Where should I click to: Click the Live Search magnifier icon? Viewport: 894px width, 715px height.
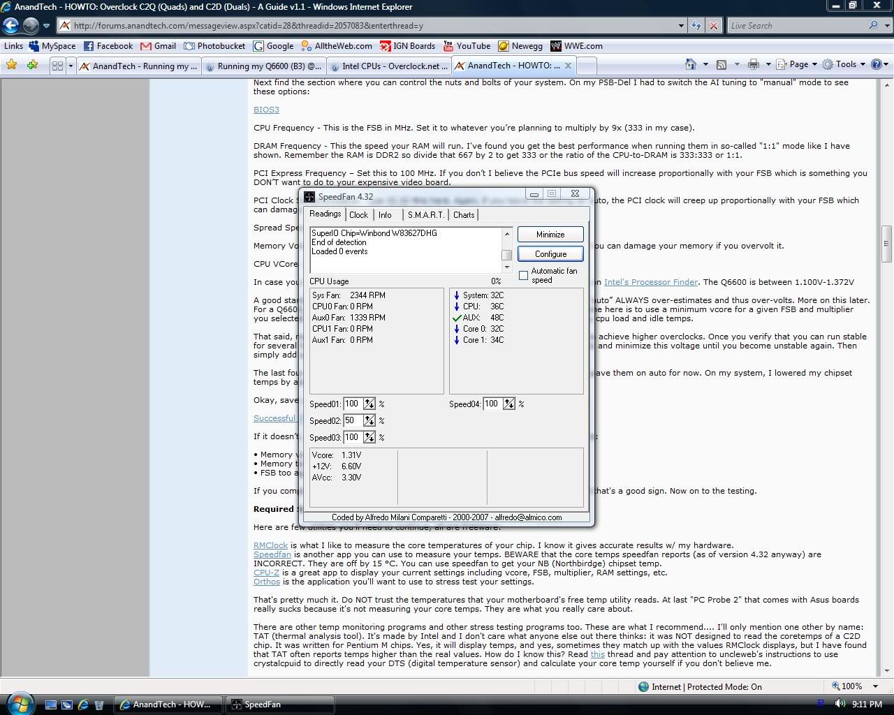(873, 26)
